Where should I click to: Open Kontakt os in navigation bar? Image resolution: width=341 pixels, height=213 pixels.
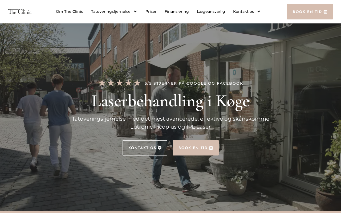[243, 11]
